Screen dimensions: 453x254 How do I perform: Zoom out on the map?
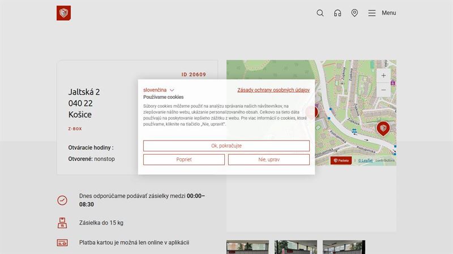[x=383, y=90]
